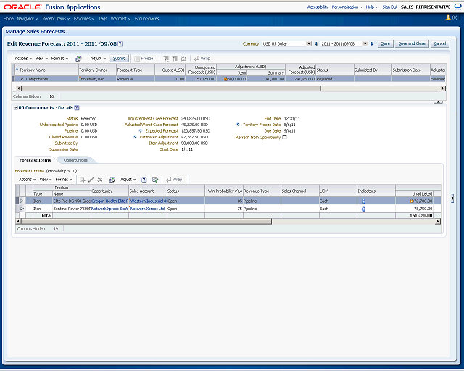Screen dimensions: 464x371
Task: Expand the Elite Pro item row
Action: (22, 201)
